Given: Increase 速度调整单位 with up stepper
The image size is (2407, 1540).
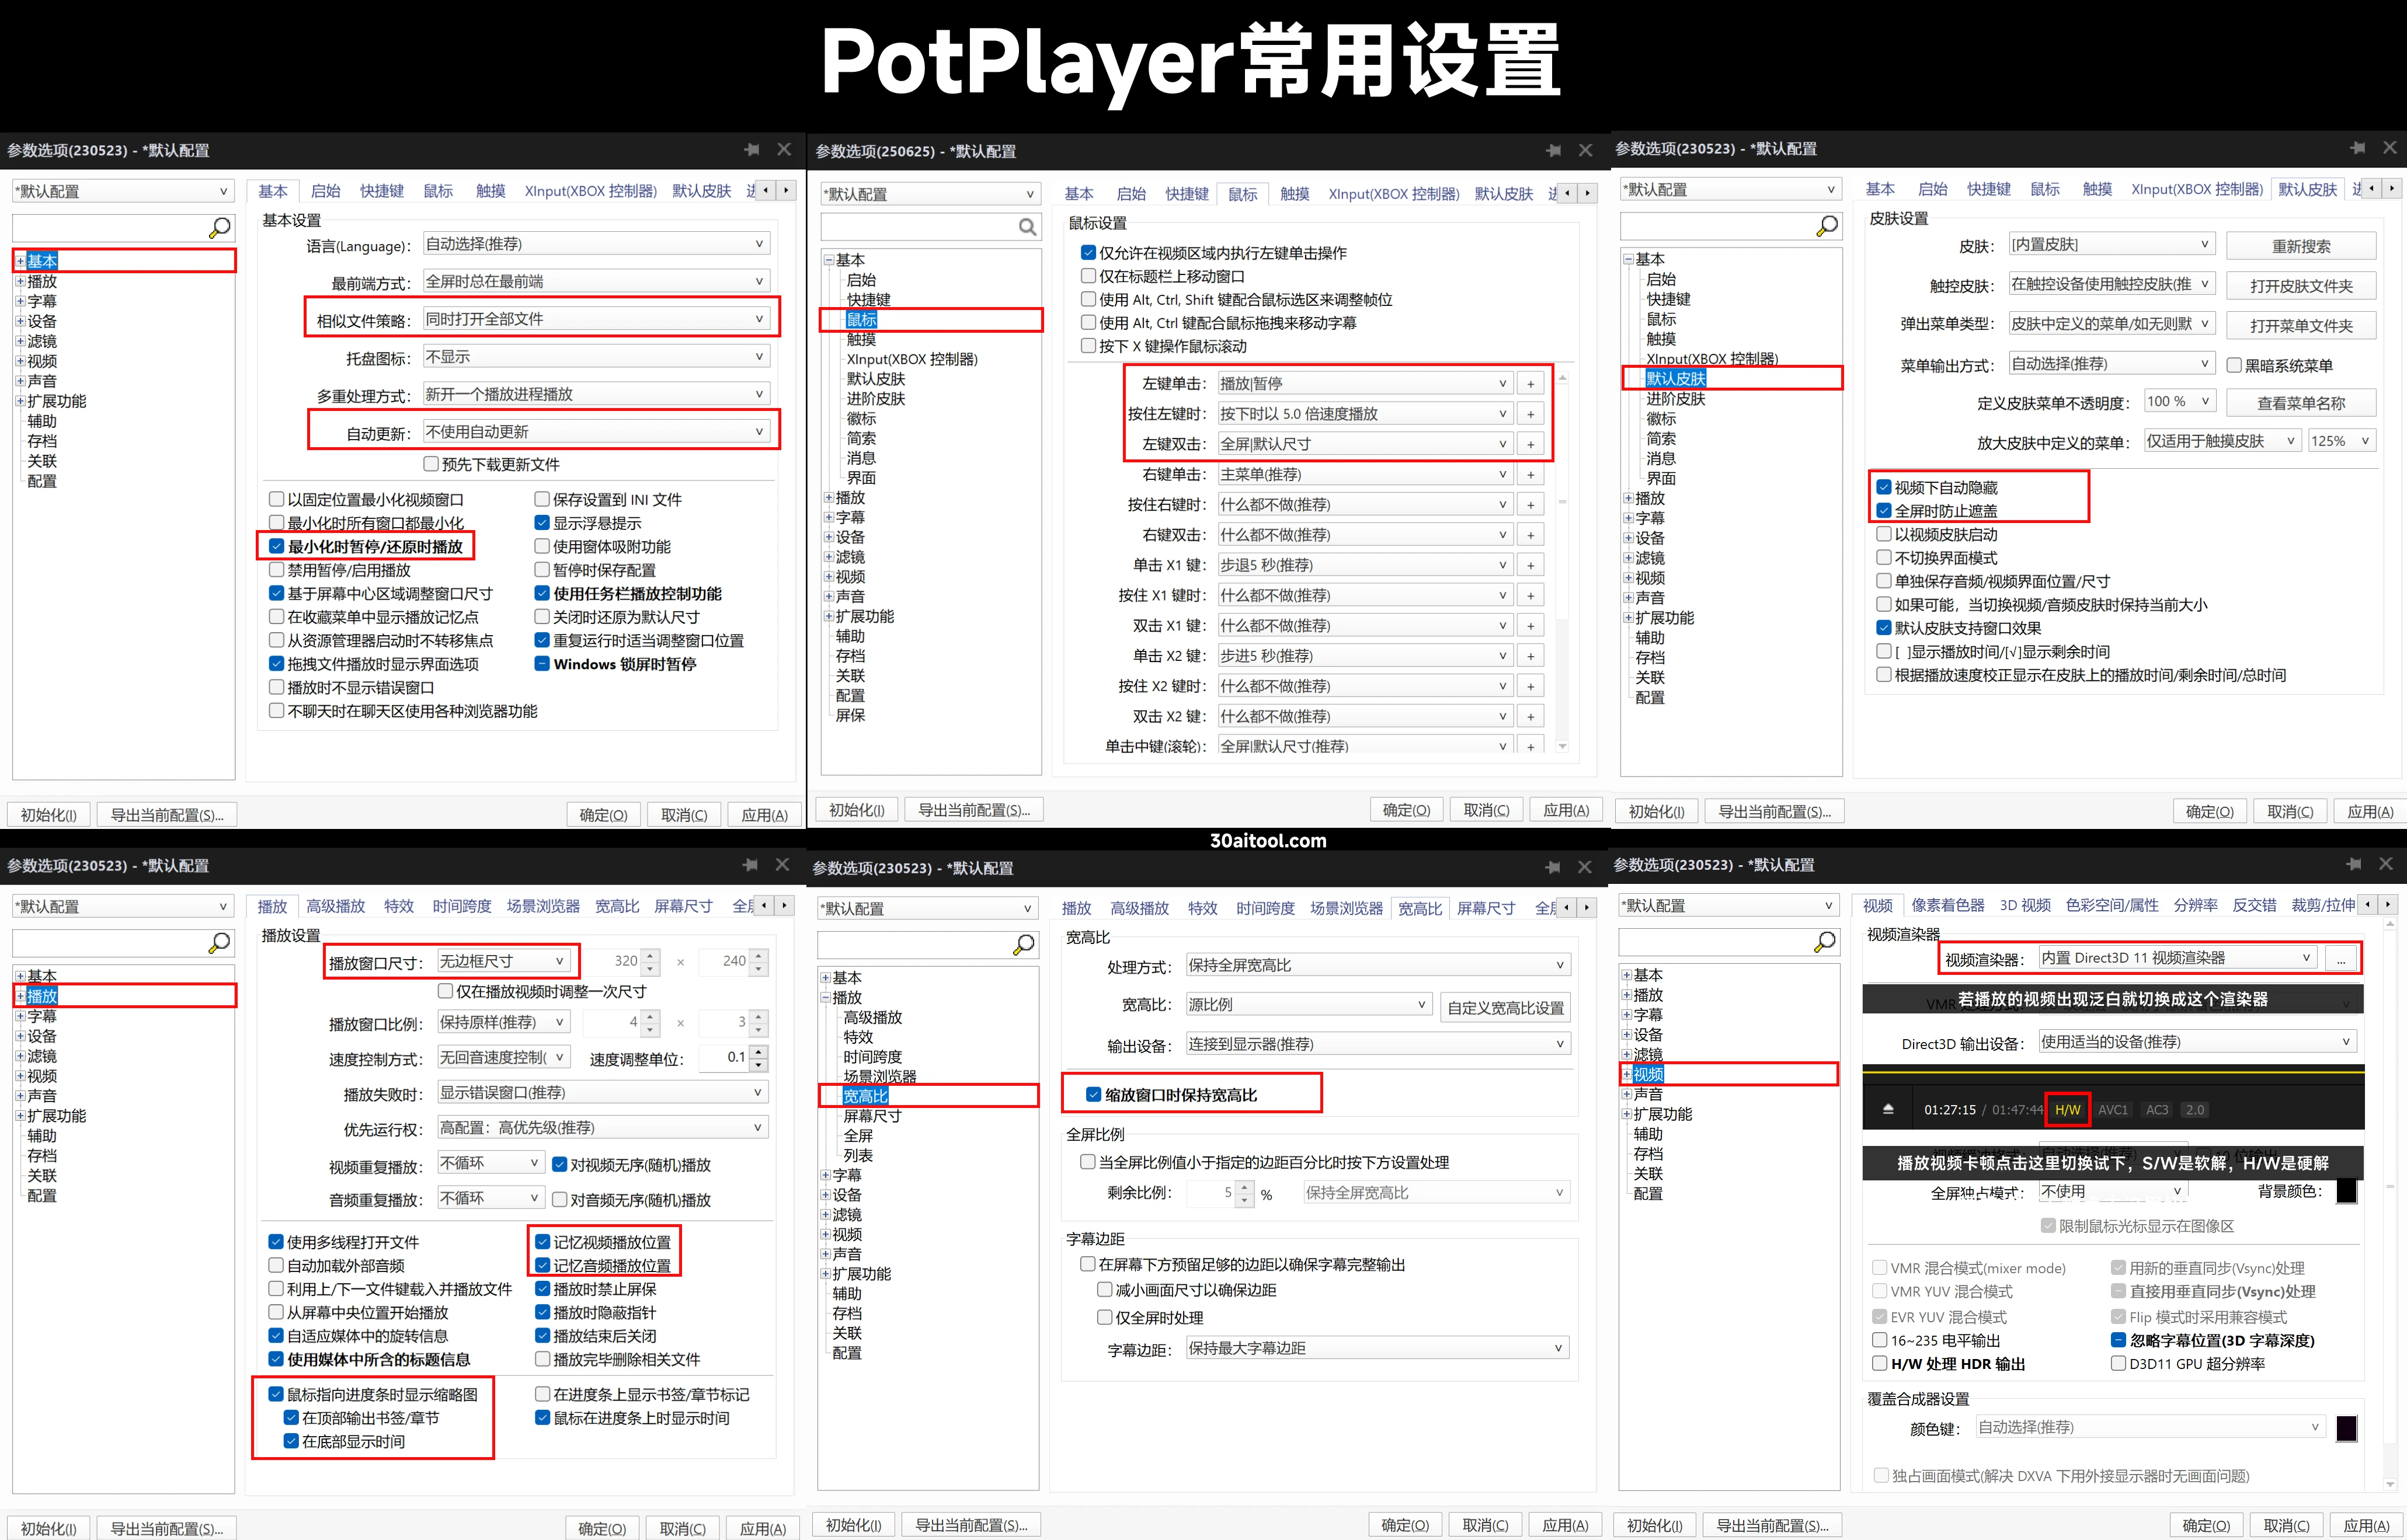Looking at the screenshot, I should tap(759, 1052).
